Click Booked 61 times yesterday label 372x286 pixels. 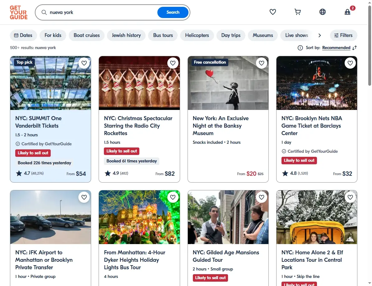[132, 161]
